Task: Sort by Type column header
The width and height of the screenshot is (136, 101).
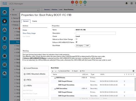Action: tap(92, 74)
